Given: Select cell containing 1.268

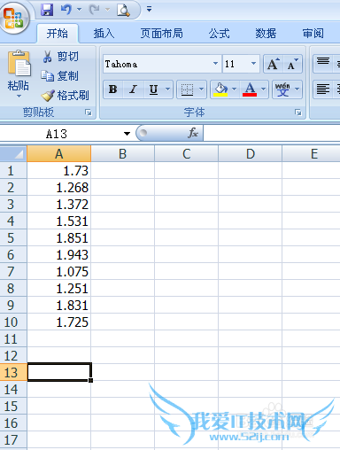Looking at the screenshot, I should (59, 187).
